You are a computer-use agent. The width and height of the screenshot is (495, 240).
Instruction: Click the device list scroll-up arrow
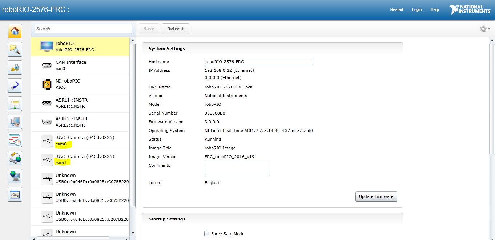tap(133, 40)
